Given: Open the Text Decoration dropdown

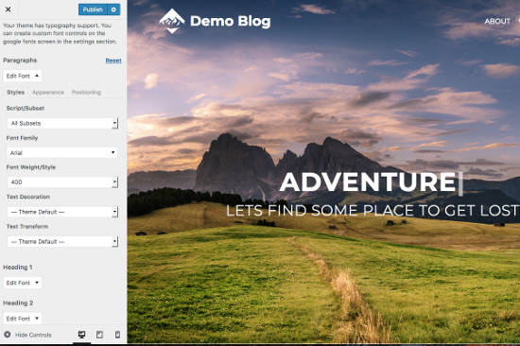Looking at the screenshot, I should click(62, 212).
